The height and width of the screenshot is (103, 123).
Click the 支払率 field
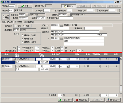coord(79,50)
